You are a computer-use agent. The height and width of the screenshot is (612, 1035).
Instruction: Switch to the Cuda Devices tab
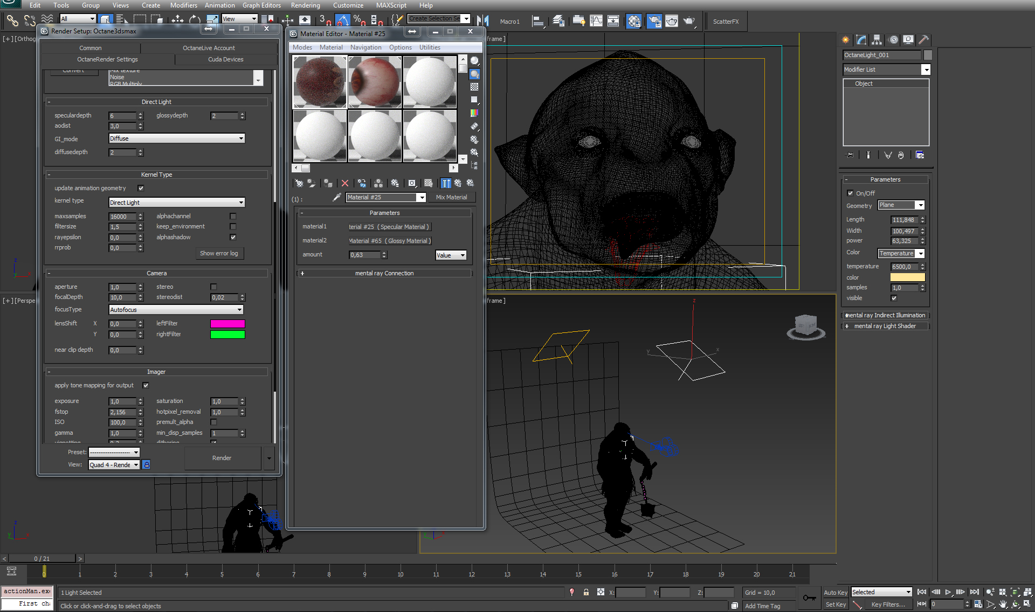click(x=225, y=59)
